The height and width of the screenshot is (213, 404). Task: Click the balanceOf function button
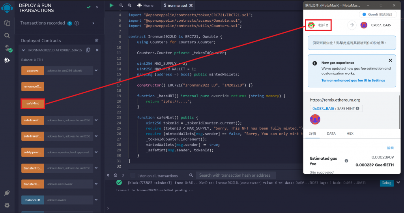33,200
